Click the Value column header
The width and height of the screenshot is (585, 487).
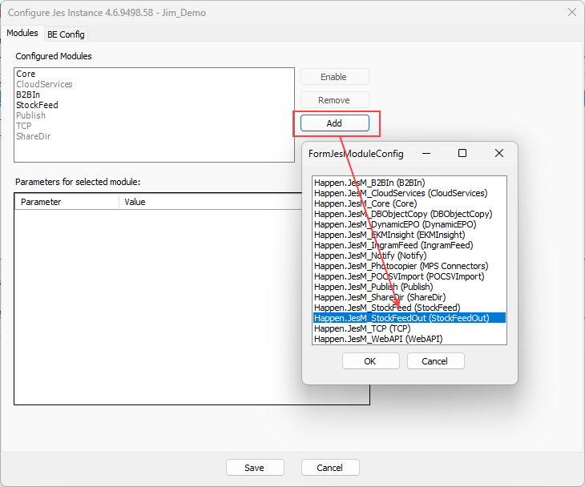coord(210,202)
